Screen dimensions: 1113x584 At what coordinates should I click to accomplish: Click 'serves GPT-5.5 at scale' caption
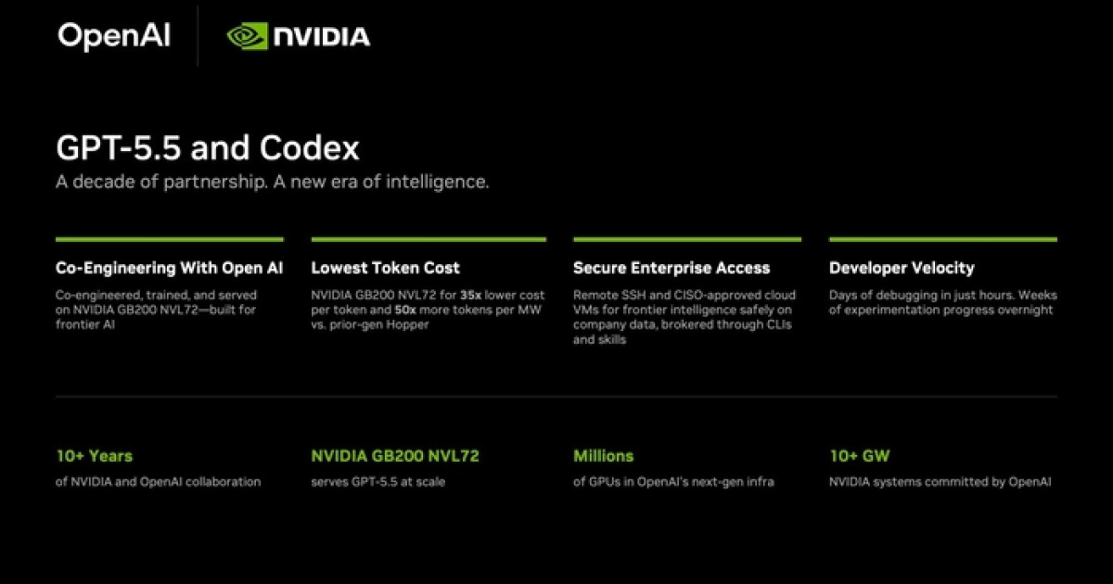377,482
